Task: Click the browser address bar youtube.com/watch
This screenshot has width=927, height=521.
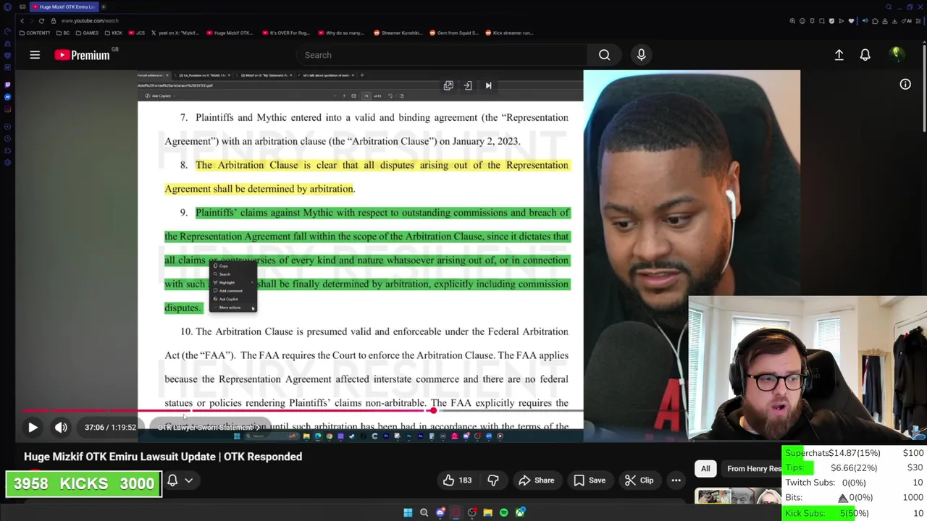Action: [89, 21]
